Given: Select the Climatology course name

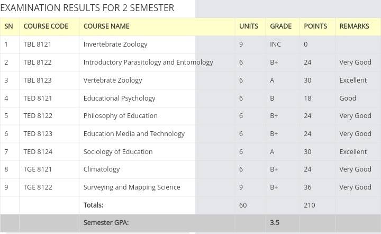Looking at the screenshot, I should coord(101,169).
